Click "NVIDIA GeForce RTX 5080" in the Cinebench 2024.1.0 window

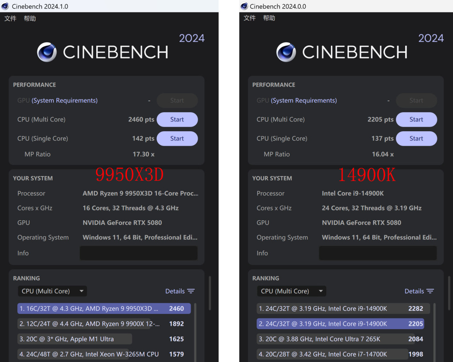click(122, 223)
